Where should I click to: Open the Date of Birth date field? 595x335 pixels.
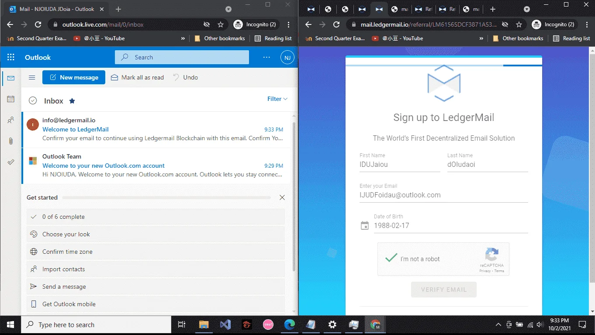[x=451, y=226]
